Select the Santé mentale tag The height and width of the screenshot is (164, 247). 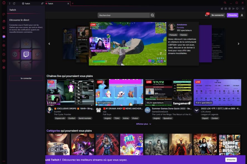[85, 118]
